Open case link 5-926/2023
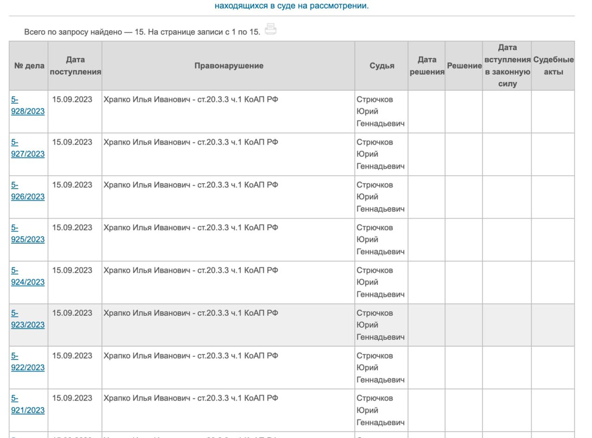 click(x=28, y=197)
